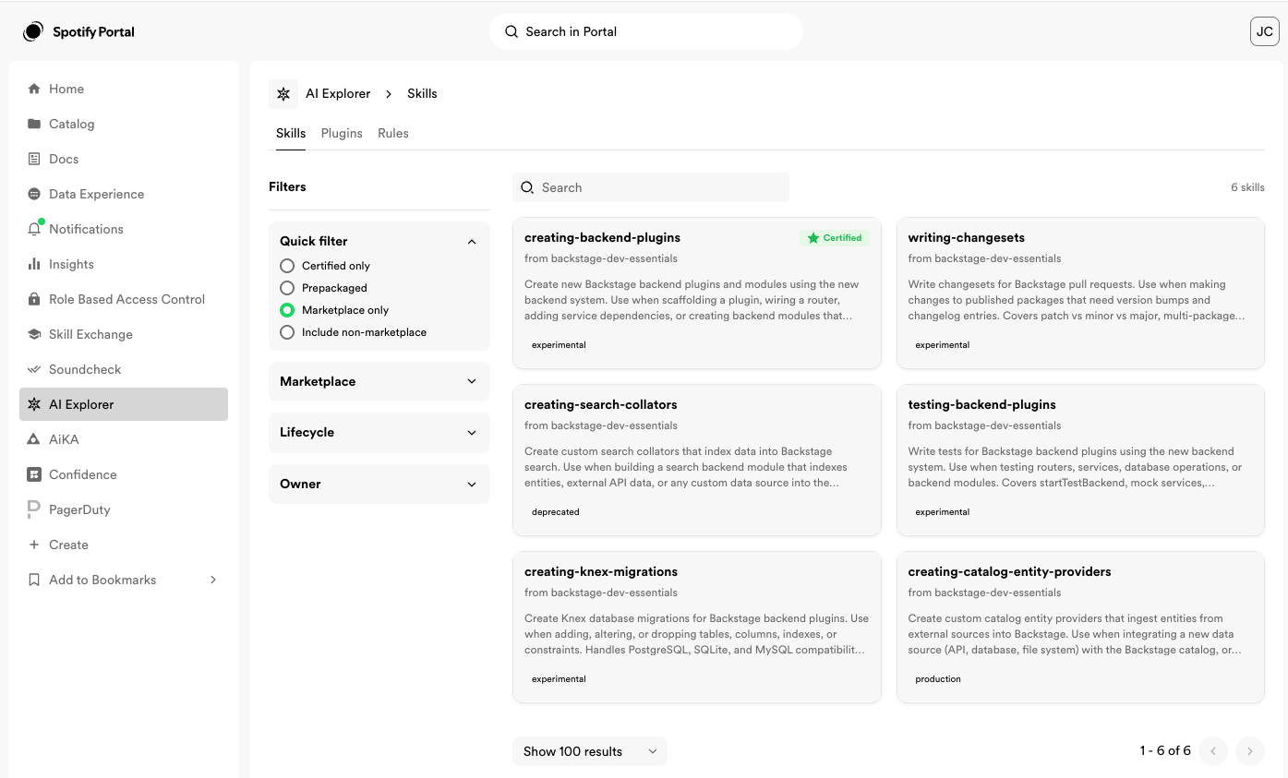Screen dimensions: 1288x778
Task: Select the Include non-marketplace radio button
Action: 287,332
